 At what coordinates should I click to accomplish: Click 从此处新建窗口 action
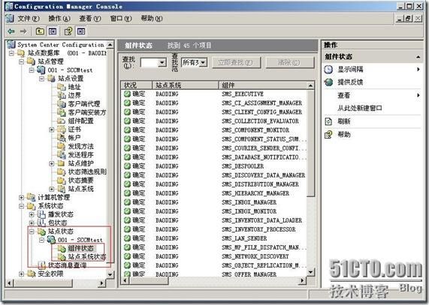(360, 108)
